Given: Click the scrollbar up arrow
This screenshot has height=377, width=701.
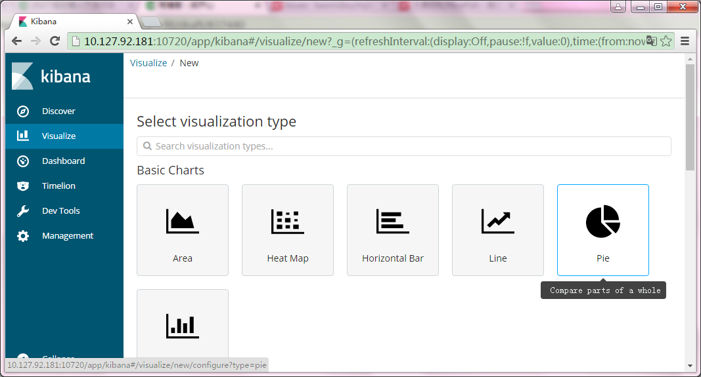Looking at the screenshot, I should (690, 59).
